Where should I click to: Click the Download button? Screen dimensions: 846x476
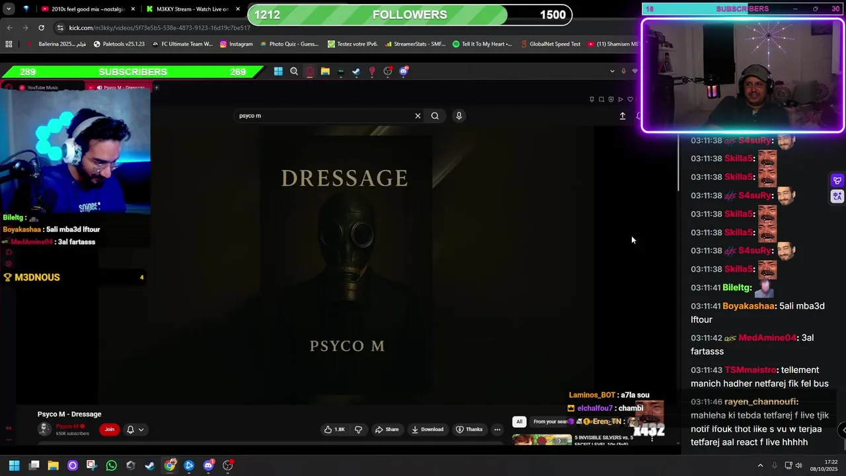[427, 429]
